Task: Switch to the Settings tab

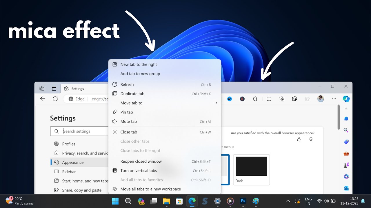Action: 84,89
